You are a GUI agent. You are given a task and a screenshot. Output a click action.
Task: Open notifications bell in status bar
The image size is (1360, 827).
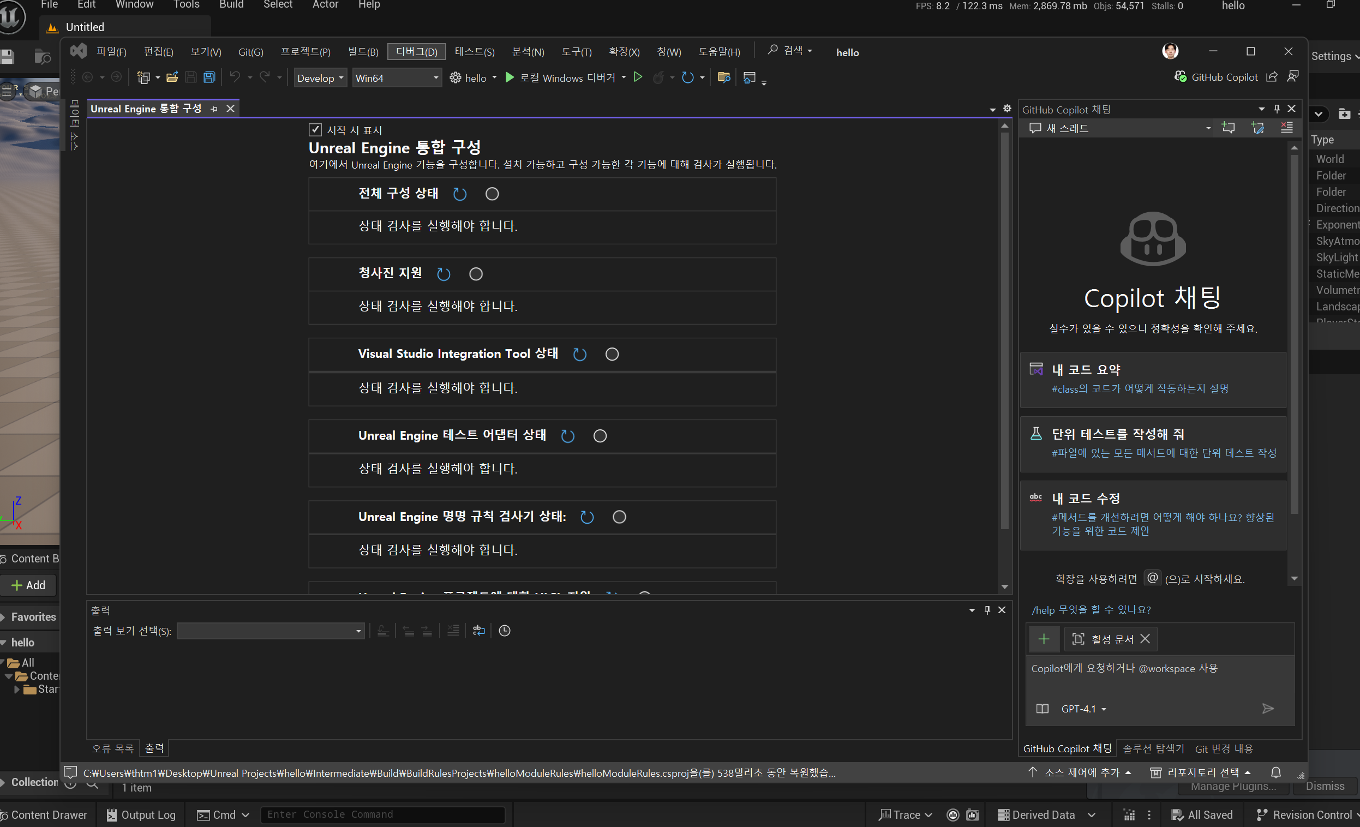click(x=1275, y=772)
